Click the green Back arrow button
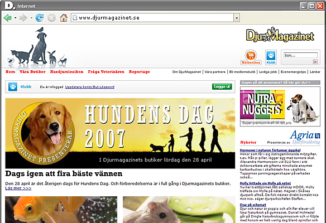 tap(8, 18)
